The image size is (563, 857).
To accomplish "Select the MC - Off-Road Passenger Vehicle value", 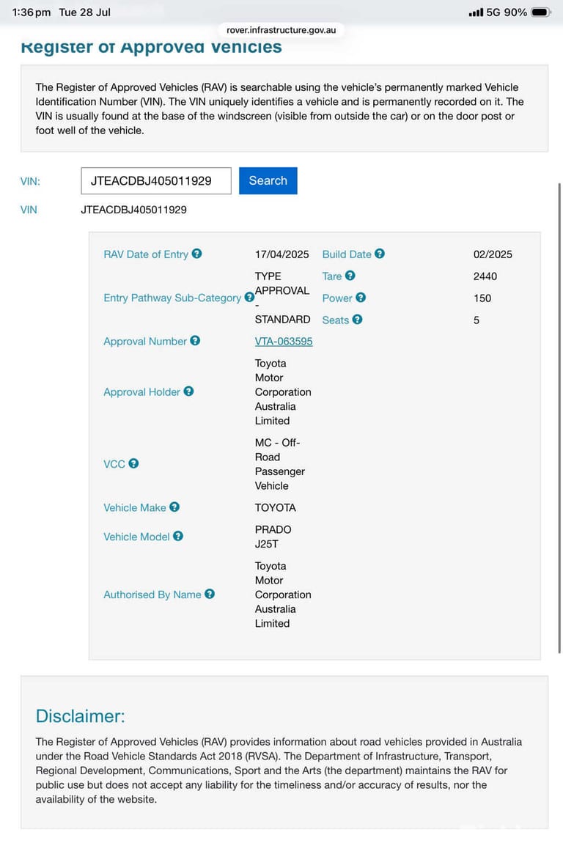I will (280, 464).
